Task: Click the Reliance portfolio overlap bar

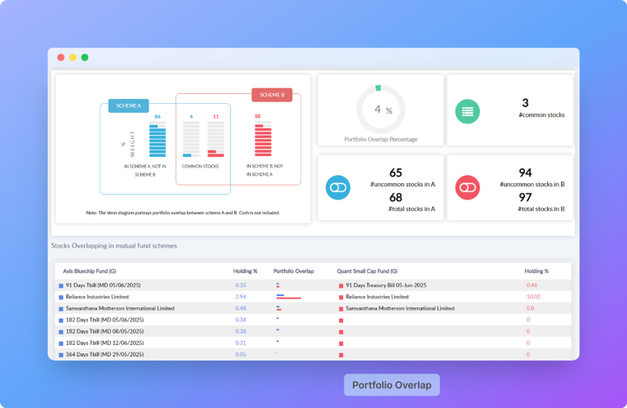Action: point(289,297)
